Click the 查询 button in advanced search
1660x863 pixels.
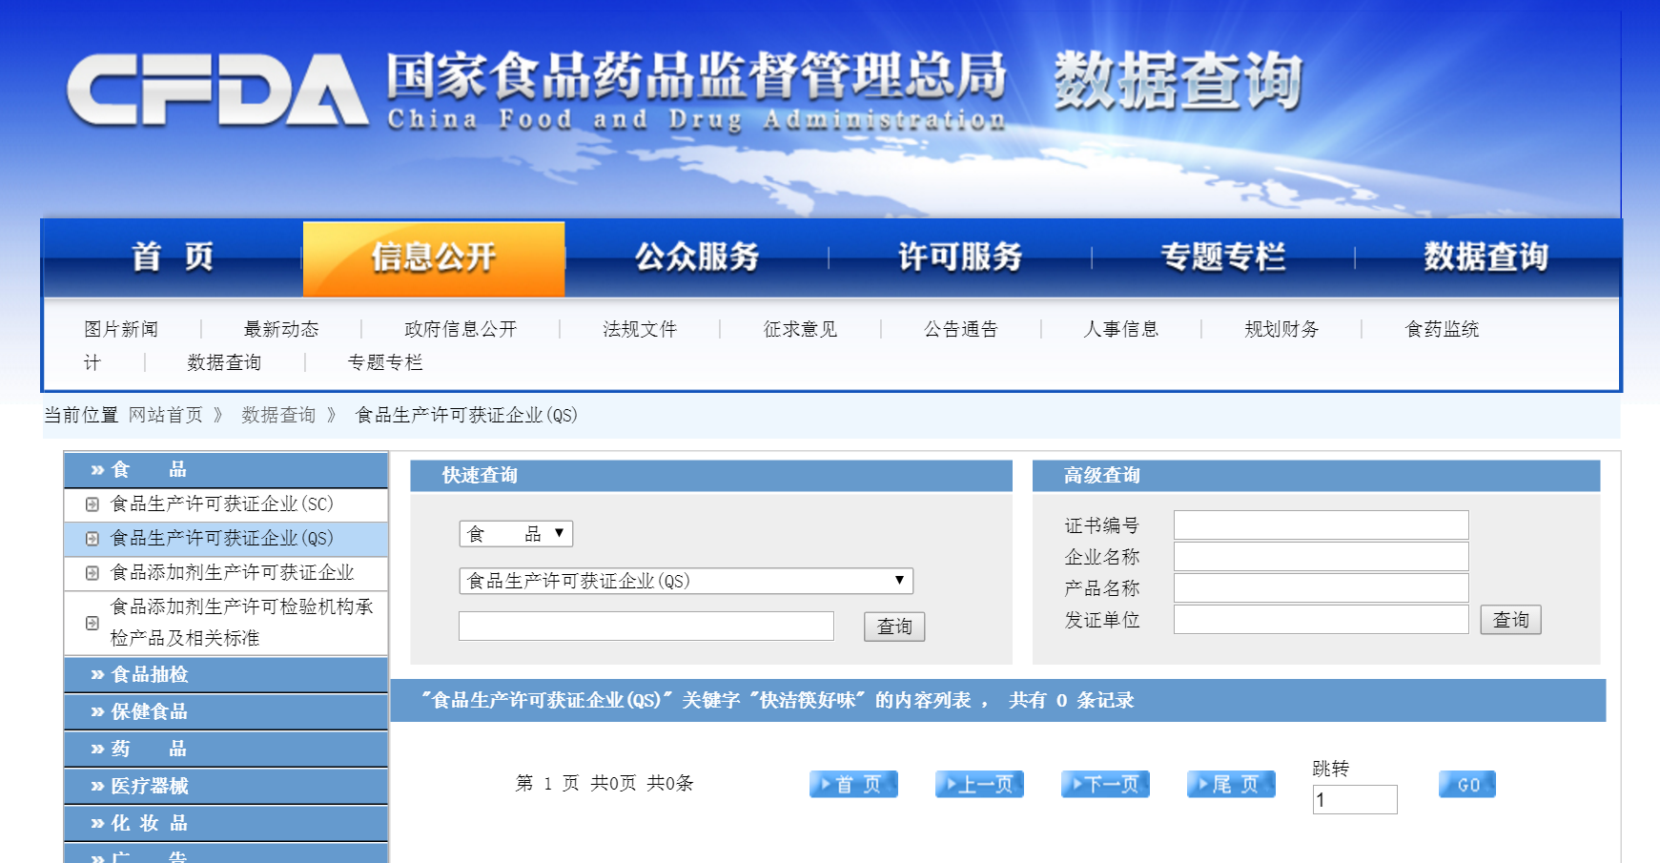click(x=1510, y=620)
